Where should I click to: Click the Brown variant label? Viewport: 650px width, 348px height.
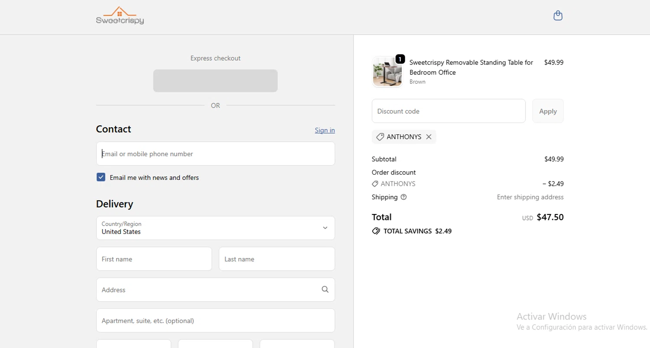click(x=417, y=82)
